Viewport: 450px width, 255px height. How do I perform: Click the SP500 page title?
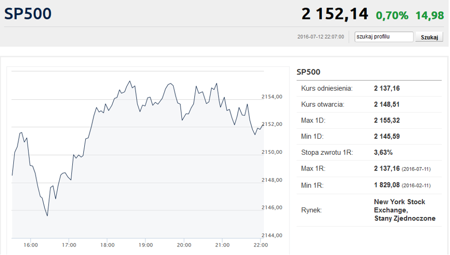(x=28, y=13)
